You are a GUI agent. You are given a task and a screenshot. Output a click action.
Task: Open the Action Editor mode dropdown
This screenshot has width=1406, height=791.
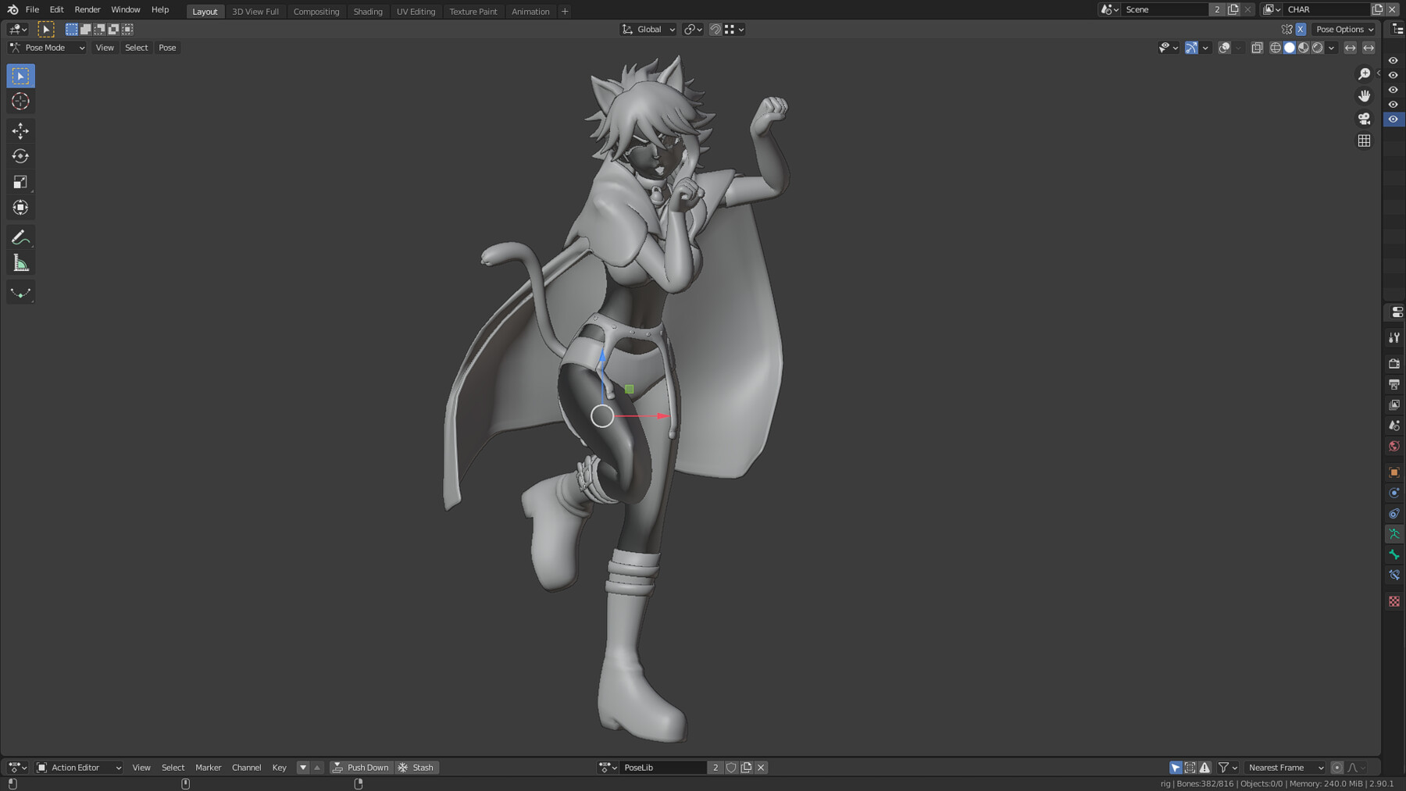click(79, 768)
